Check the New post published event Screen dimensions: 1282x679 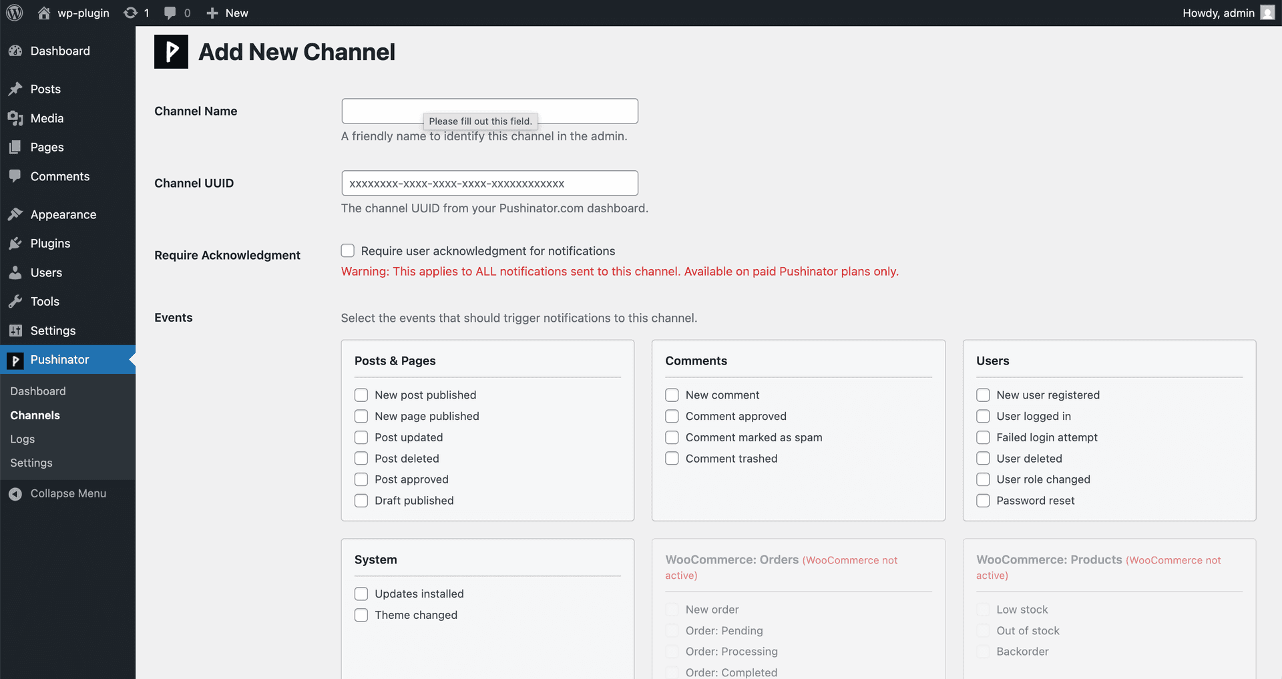[x=361, y=395]
